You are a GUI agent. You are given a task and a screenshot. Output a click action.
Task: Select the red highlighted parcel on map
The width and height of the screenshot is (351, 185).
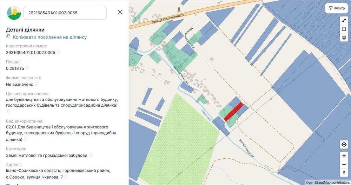click(234, 112)
